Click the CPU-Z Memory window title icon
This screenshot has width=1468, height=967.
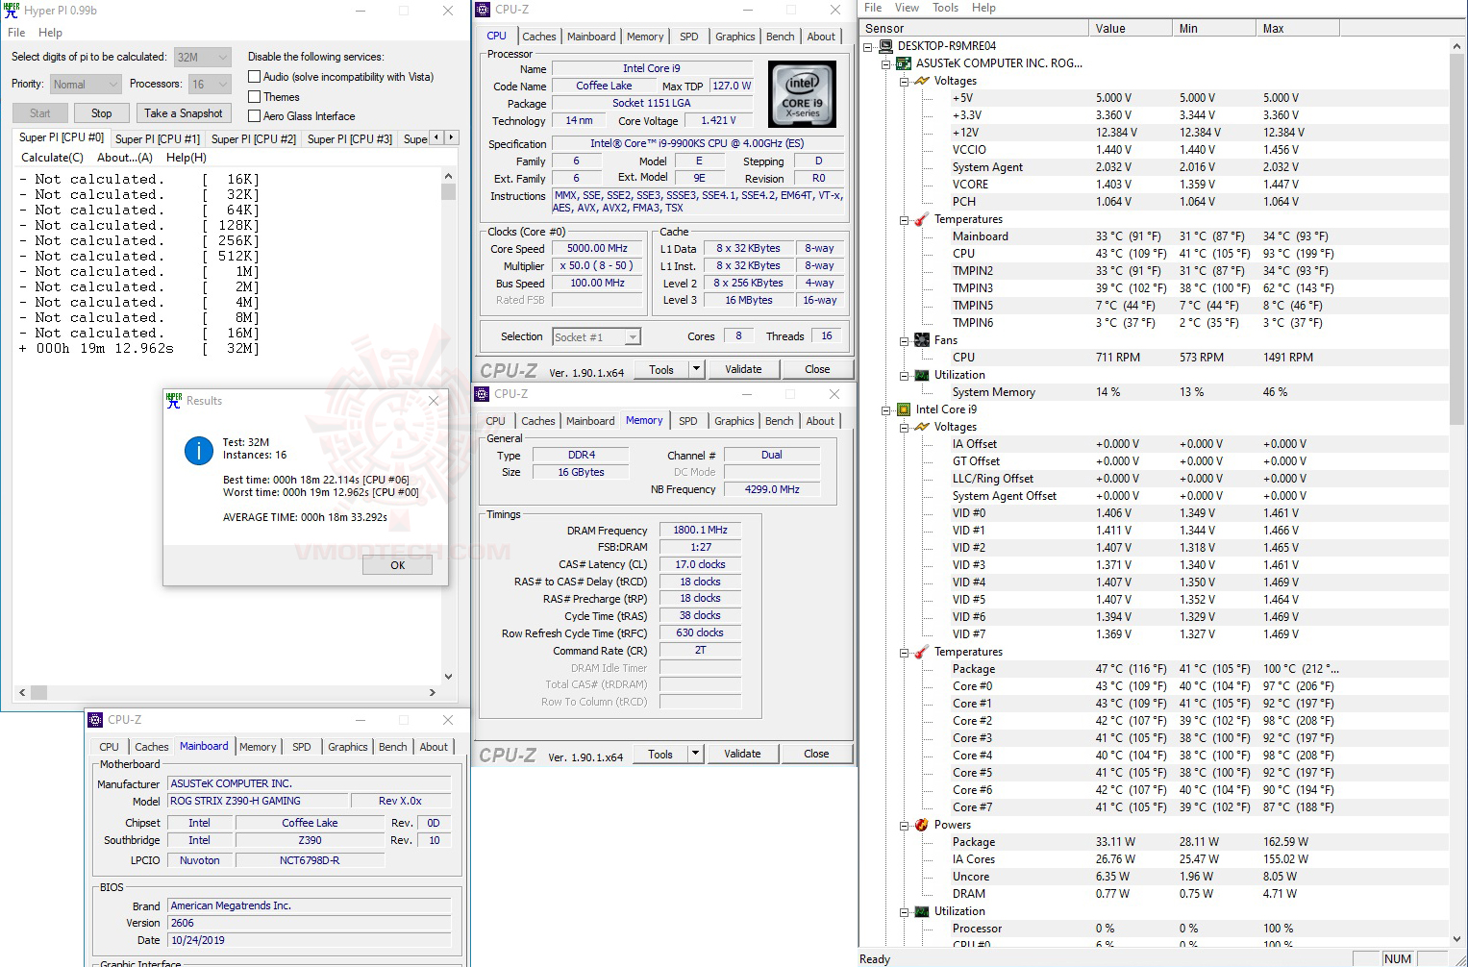482,394
